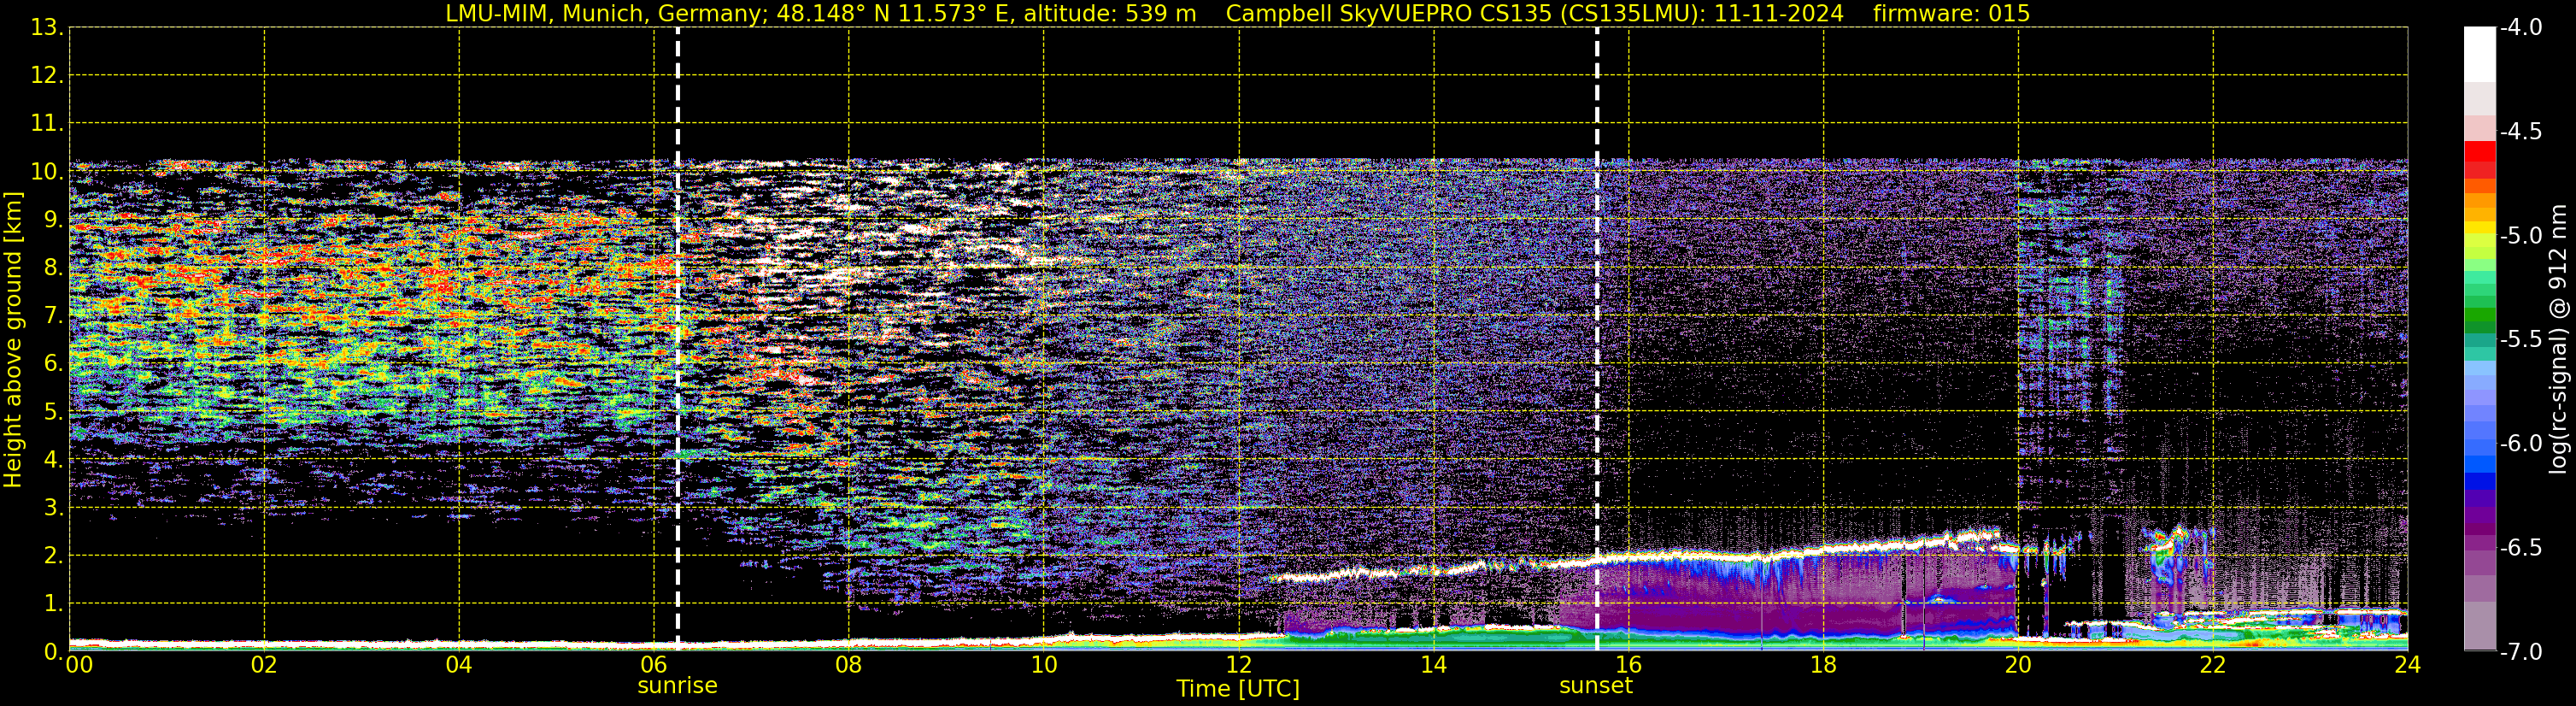The height and width of the screenshot is (706, 2576).
Task: Click the -5.0 colorbar tick label
Action: (x=2521, y=235)
